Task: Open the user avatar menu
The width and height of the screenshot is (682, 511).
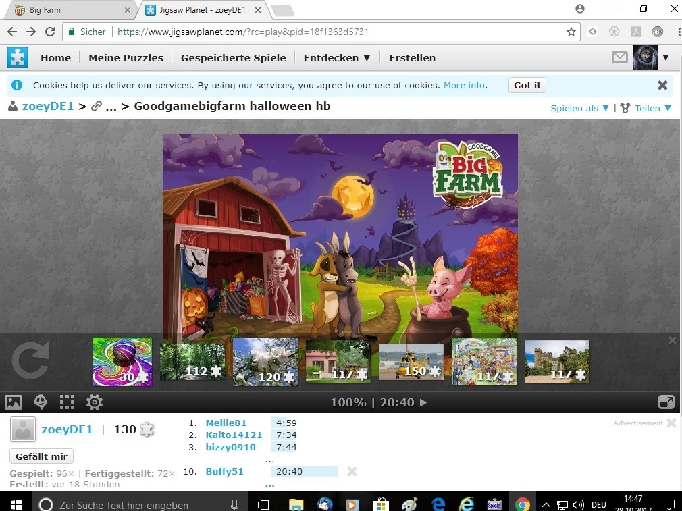Action: [x=645, y=57]
